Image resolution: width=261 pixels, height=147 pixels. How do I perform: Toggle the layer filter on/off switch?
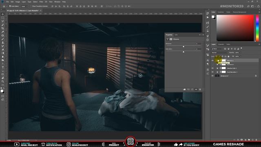click(241, 49)
